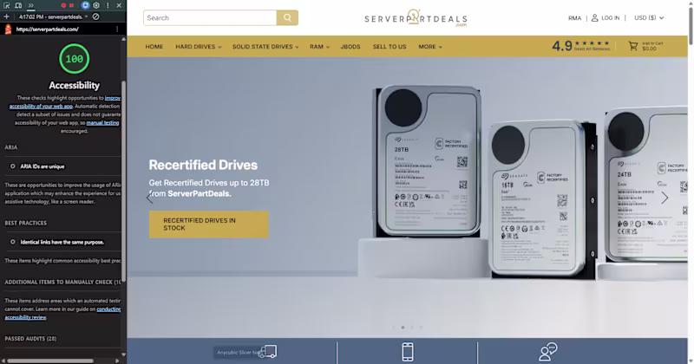The height and width of the screenshot is (364, 694).
Task: Click the delivery truck icon
Action: click(x=268, y=352)
